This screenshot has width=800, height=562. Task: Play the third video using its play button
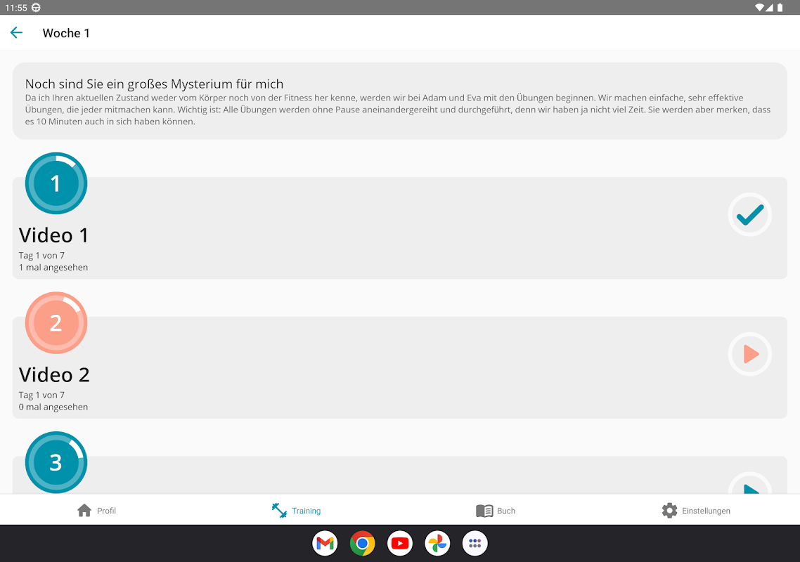click(749, 485)
